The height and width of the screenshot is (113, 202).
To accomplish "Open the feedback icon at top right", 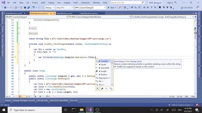I will (198, 8).
